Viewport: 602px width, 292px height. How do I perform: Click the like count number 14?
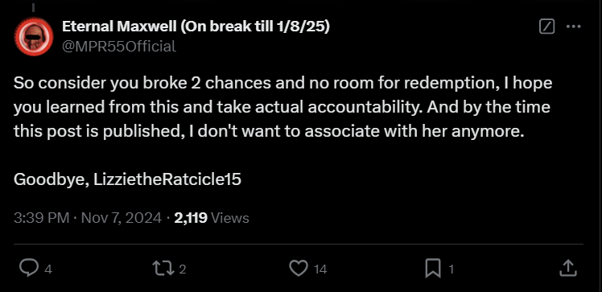pyautogui.click(x=320, y=269)
